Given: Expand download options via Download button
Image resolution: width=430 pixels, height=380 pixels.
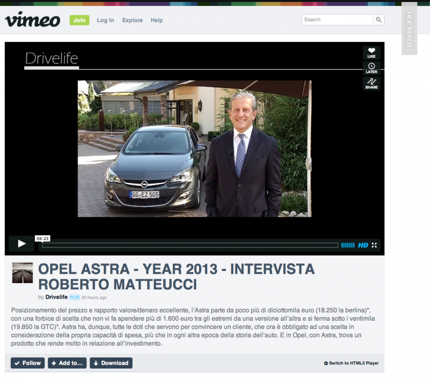Looking at the screenshot, I should point(111,363).
